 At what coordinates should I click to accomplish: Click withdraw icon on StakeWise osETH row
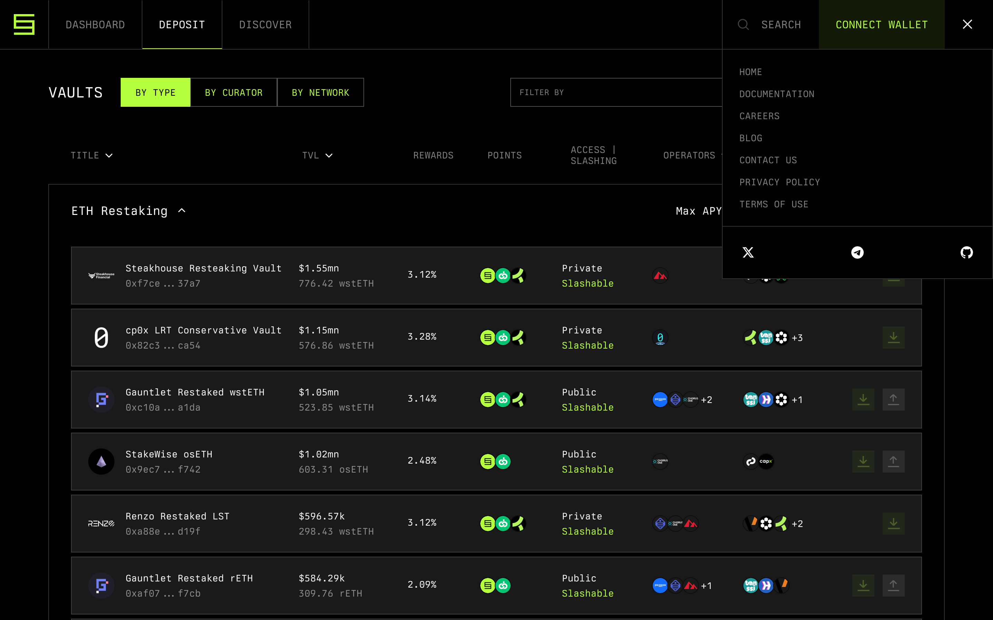(894, 461)
